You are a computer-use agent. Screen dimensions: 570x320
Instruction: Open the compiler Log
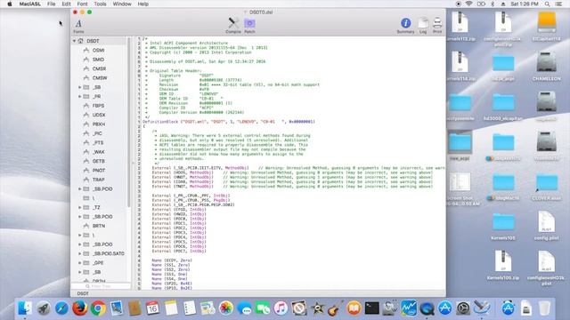(423, 26)
